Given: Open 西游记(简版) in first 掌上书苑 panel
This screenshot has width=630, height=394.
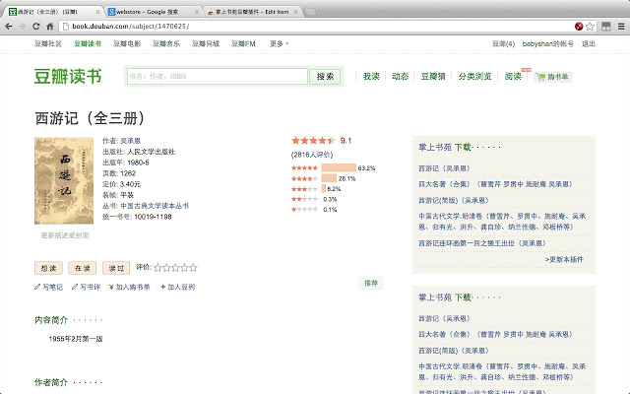Looking at the screenshot, I should click(454, 200).
